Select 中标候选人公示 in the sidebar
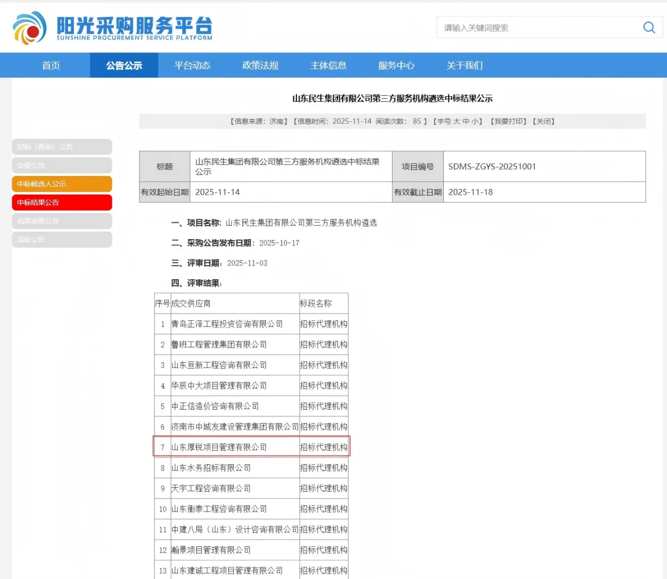Viewport: 667px width, 579px height. tap(62, 184)
